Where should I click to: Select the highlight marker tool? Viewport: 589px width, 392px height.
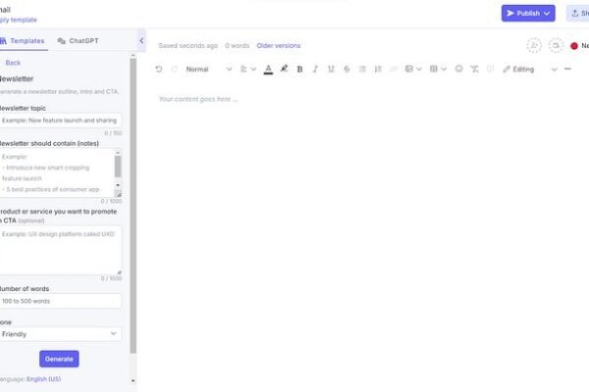click(284, 69)
